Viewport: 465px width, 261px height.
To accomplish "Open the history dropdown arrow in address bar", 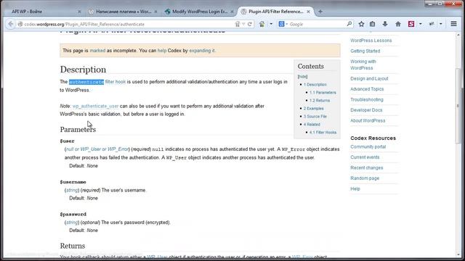I will pos(243,24).
